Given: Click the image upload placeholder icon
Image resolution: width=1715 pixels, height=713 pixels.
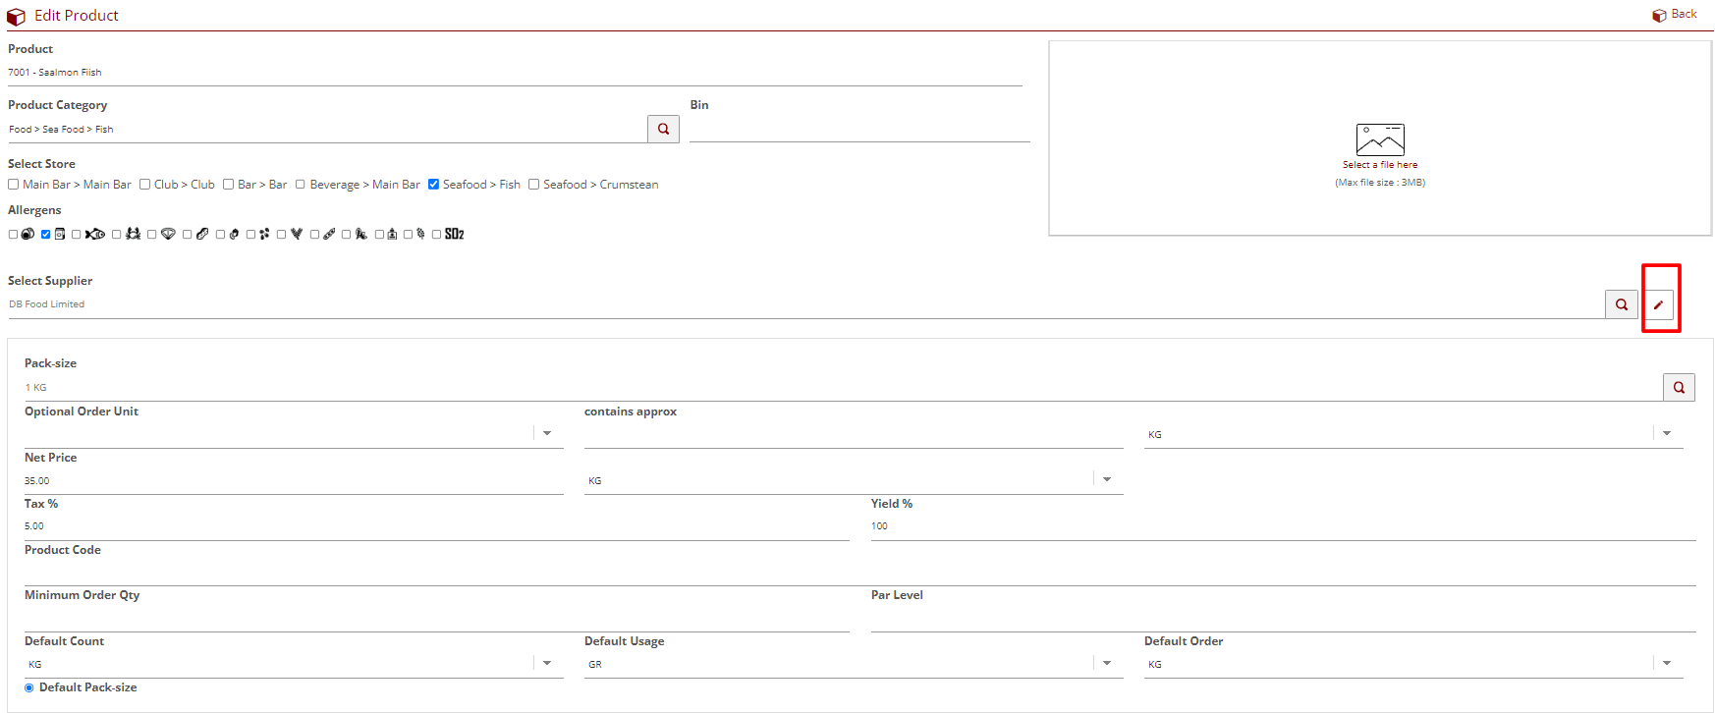Looking at the screenshot, I should [x=1379, y=139].
